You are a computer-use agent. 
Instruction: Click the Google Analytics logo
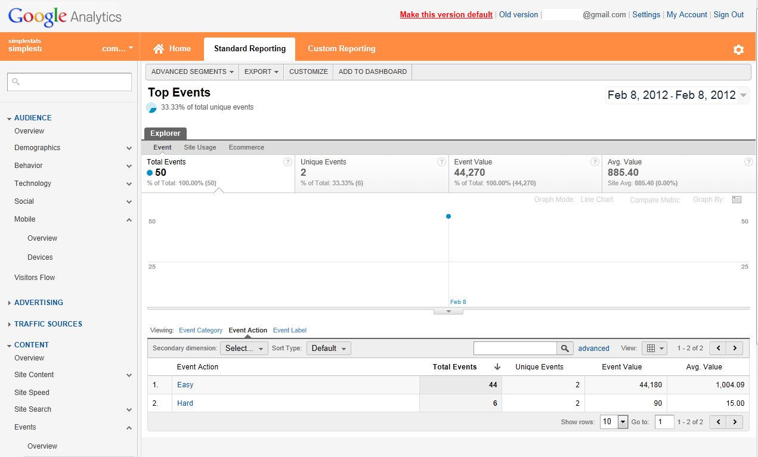pos(65,16)
